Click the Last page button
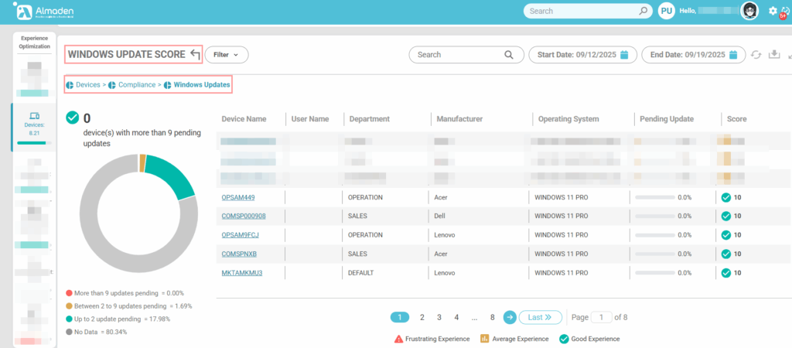This screenshot has width=792, height=348. (540, 317)
